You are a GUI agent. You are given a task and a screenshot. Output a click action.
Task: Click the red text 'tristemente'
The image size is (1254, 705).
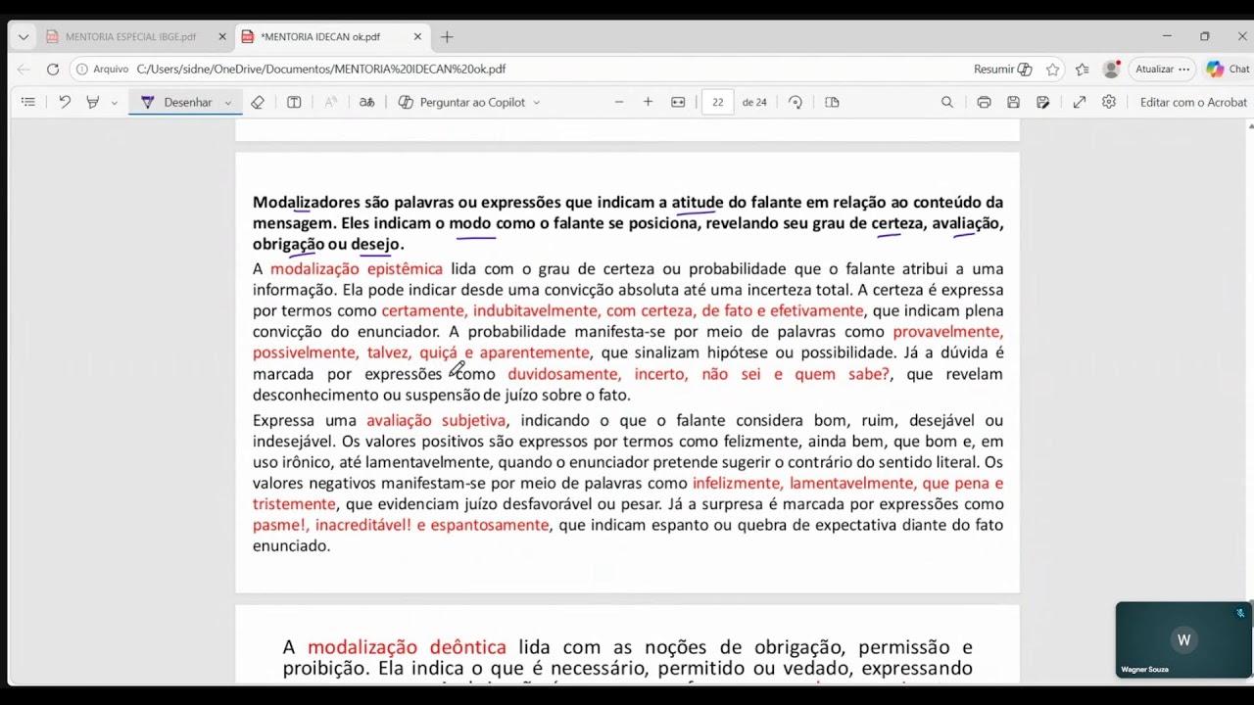coord(294,504)
